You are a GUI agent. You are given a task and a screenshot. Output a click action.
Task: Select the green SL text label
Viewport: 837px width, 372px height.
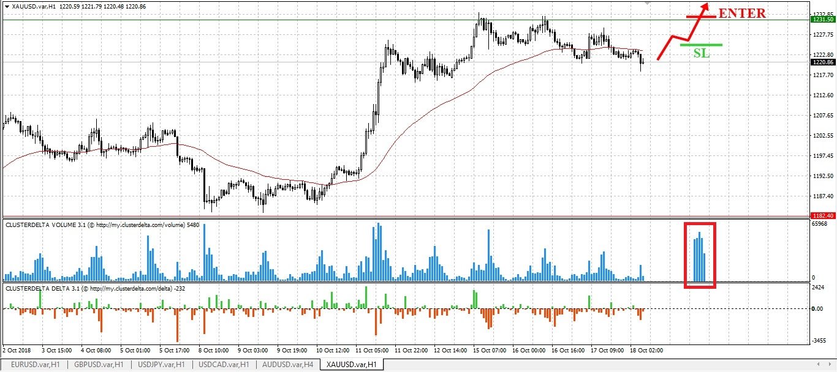702,53
